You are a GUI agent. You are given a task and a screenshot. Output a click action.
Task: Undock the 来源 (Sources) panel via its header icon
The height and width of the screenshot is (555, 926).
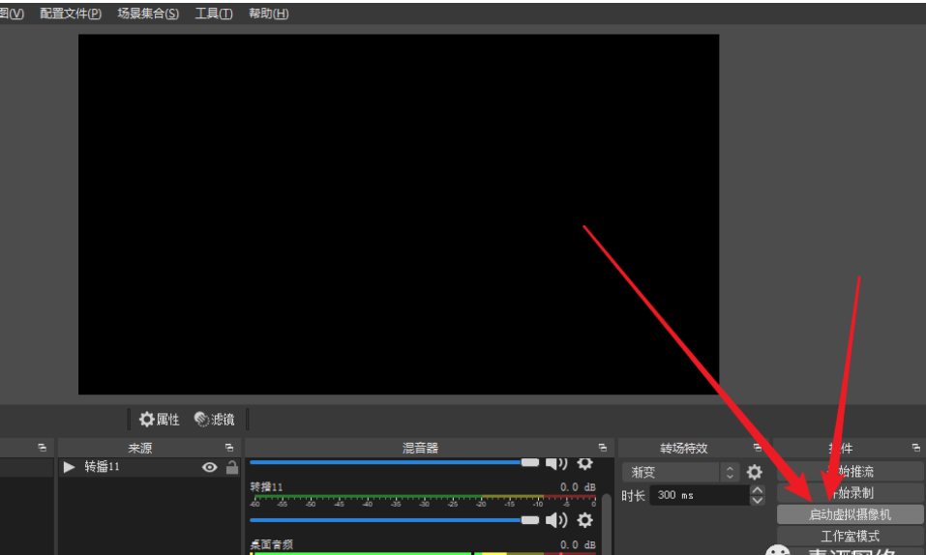click(229, 448)
